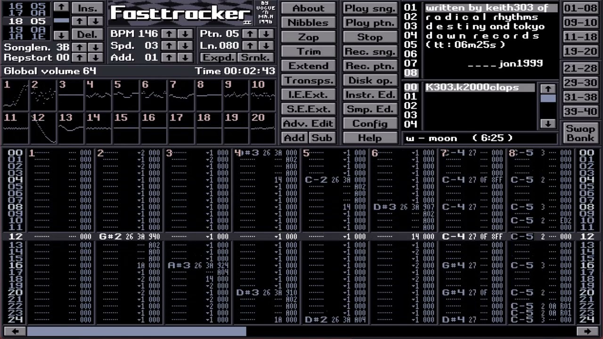
Task: Start Rec. sng. recording
Action: click(x=370, y=51)
